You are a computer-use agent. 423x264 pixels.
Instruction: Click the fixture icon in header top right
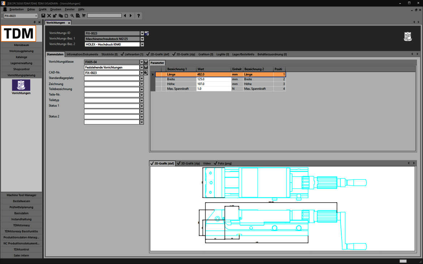(x=407, y=36)
